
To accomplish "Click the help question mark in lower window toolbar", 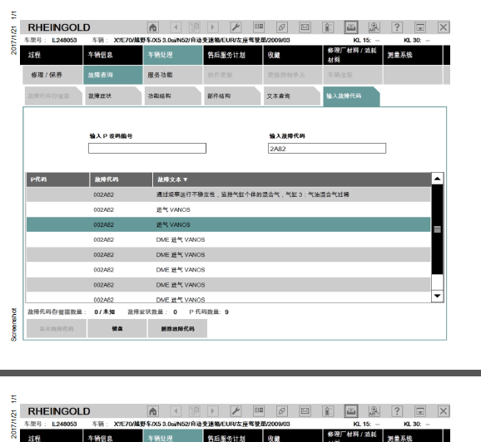I will pos(397,411).
